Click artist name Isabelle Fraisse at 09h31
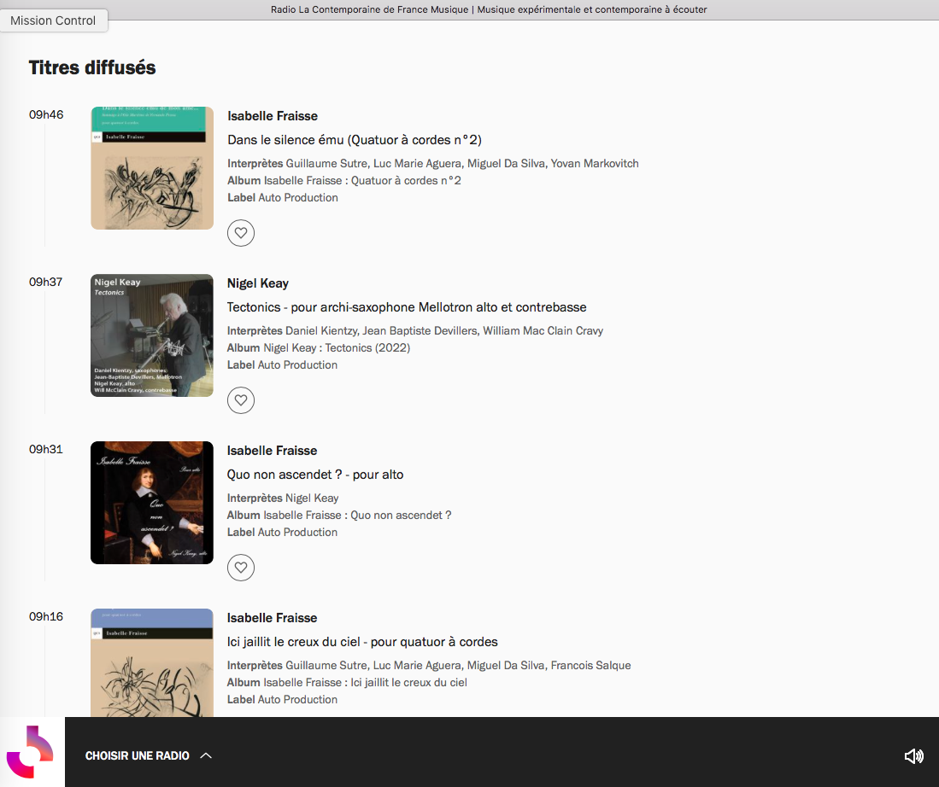This screenshot has height=787, width=939. tap(273, 451)
